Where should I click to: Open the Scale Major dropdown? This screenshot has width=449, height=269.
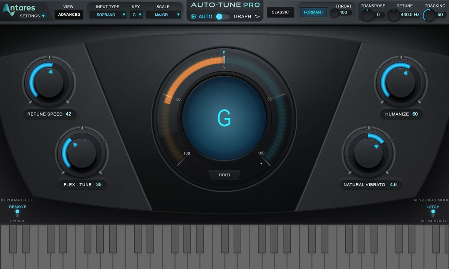tap(163, 15)
